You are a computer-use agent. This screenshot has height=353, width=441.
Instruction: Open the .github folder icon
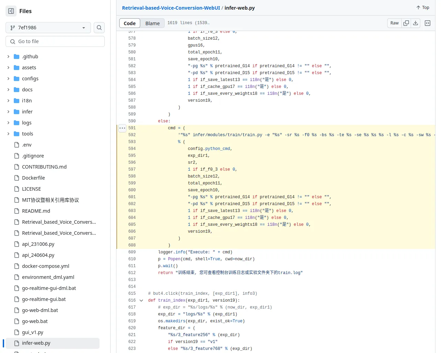coord(17,57)
